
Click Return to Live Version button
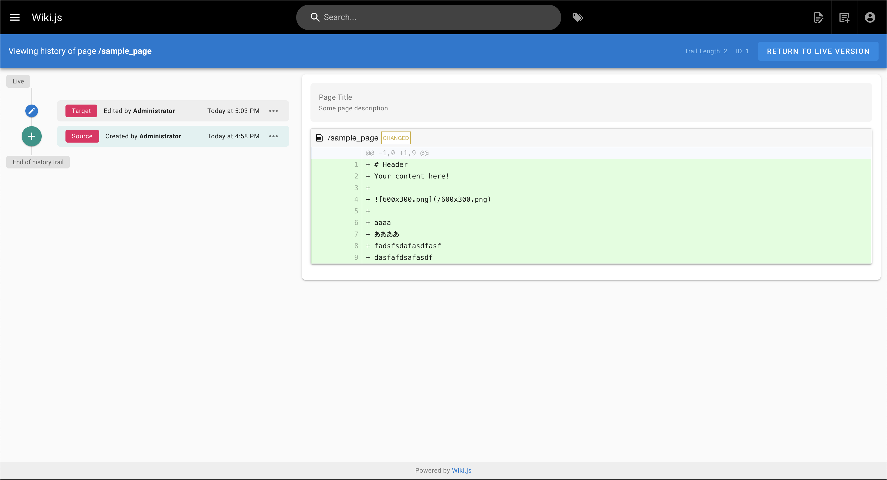pyautogui.click(x=818, y=51)
